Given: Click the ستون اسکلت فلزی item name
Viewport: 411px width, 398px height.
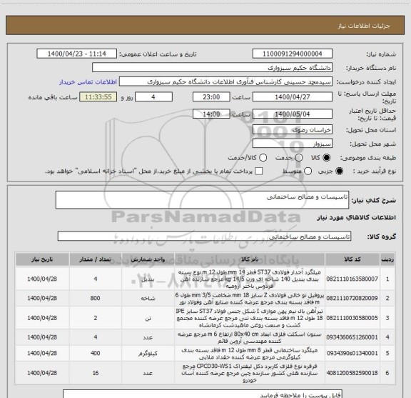Looking at the screenshot, I should pos(250,337).
